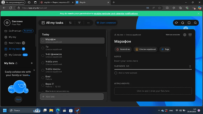
Task: Complete the Учёт финансов task circle
Action: (43, 55)
